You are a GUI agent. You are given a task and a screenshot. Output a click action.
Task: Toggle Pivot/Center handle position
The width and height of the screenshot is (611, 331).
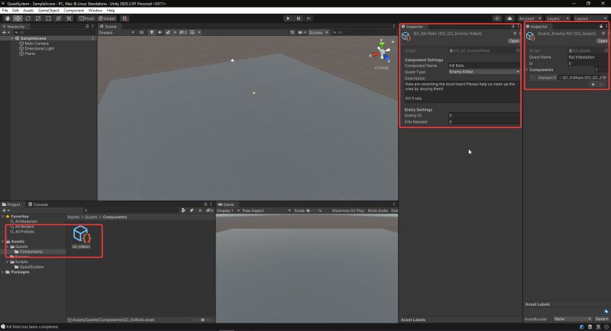(x=86, y=18)
